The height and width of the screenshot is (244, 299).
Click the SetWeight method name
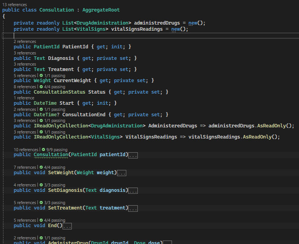coord(61,173)
